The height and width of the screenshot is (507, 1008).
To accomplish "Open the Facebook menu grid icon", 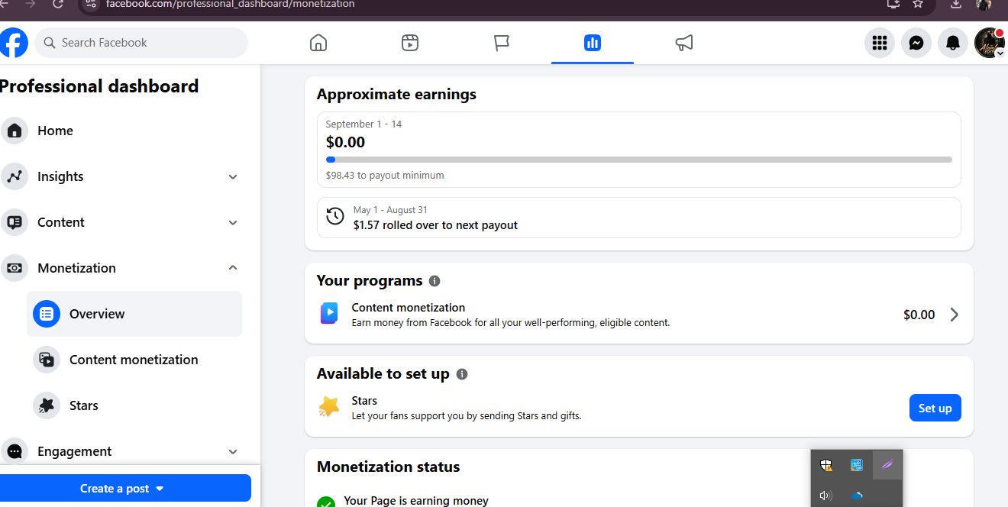I will click(880, 43).
